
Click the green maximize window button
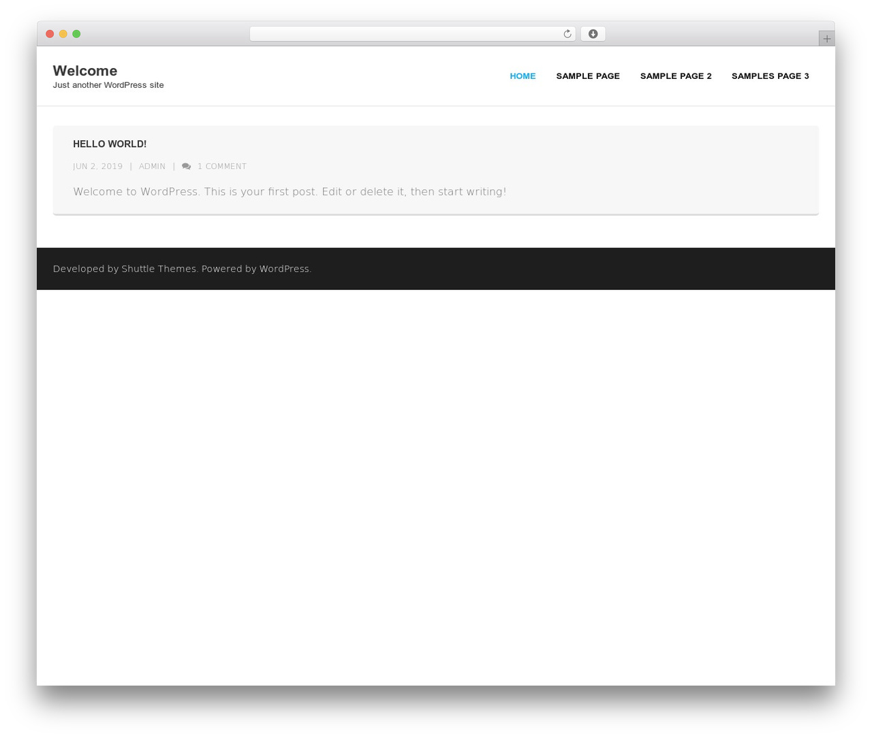click(76, 34)
